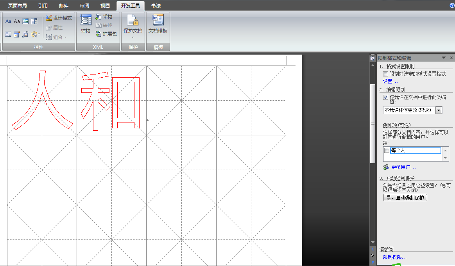Click 是，启动强制保护 button

pyautogui.click(x=405, y=198)
